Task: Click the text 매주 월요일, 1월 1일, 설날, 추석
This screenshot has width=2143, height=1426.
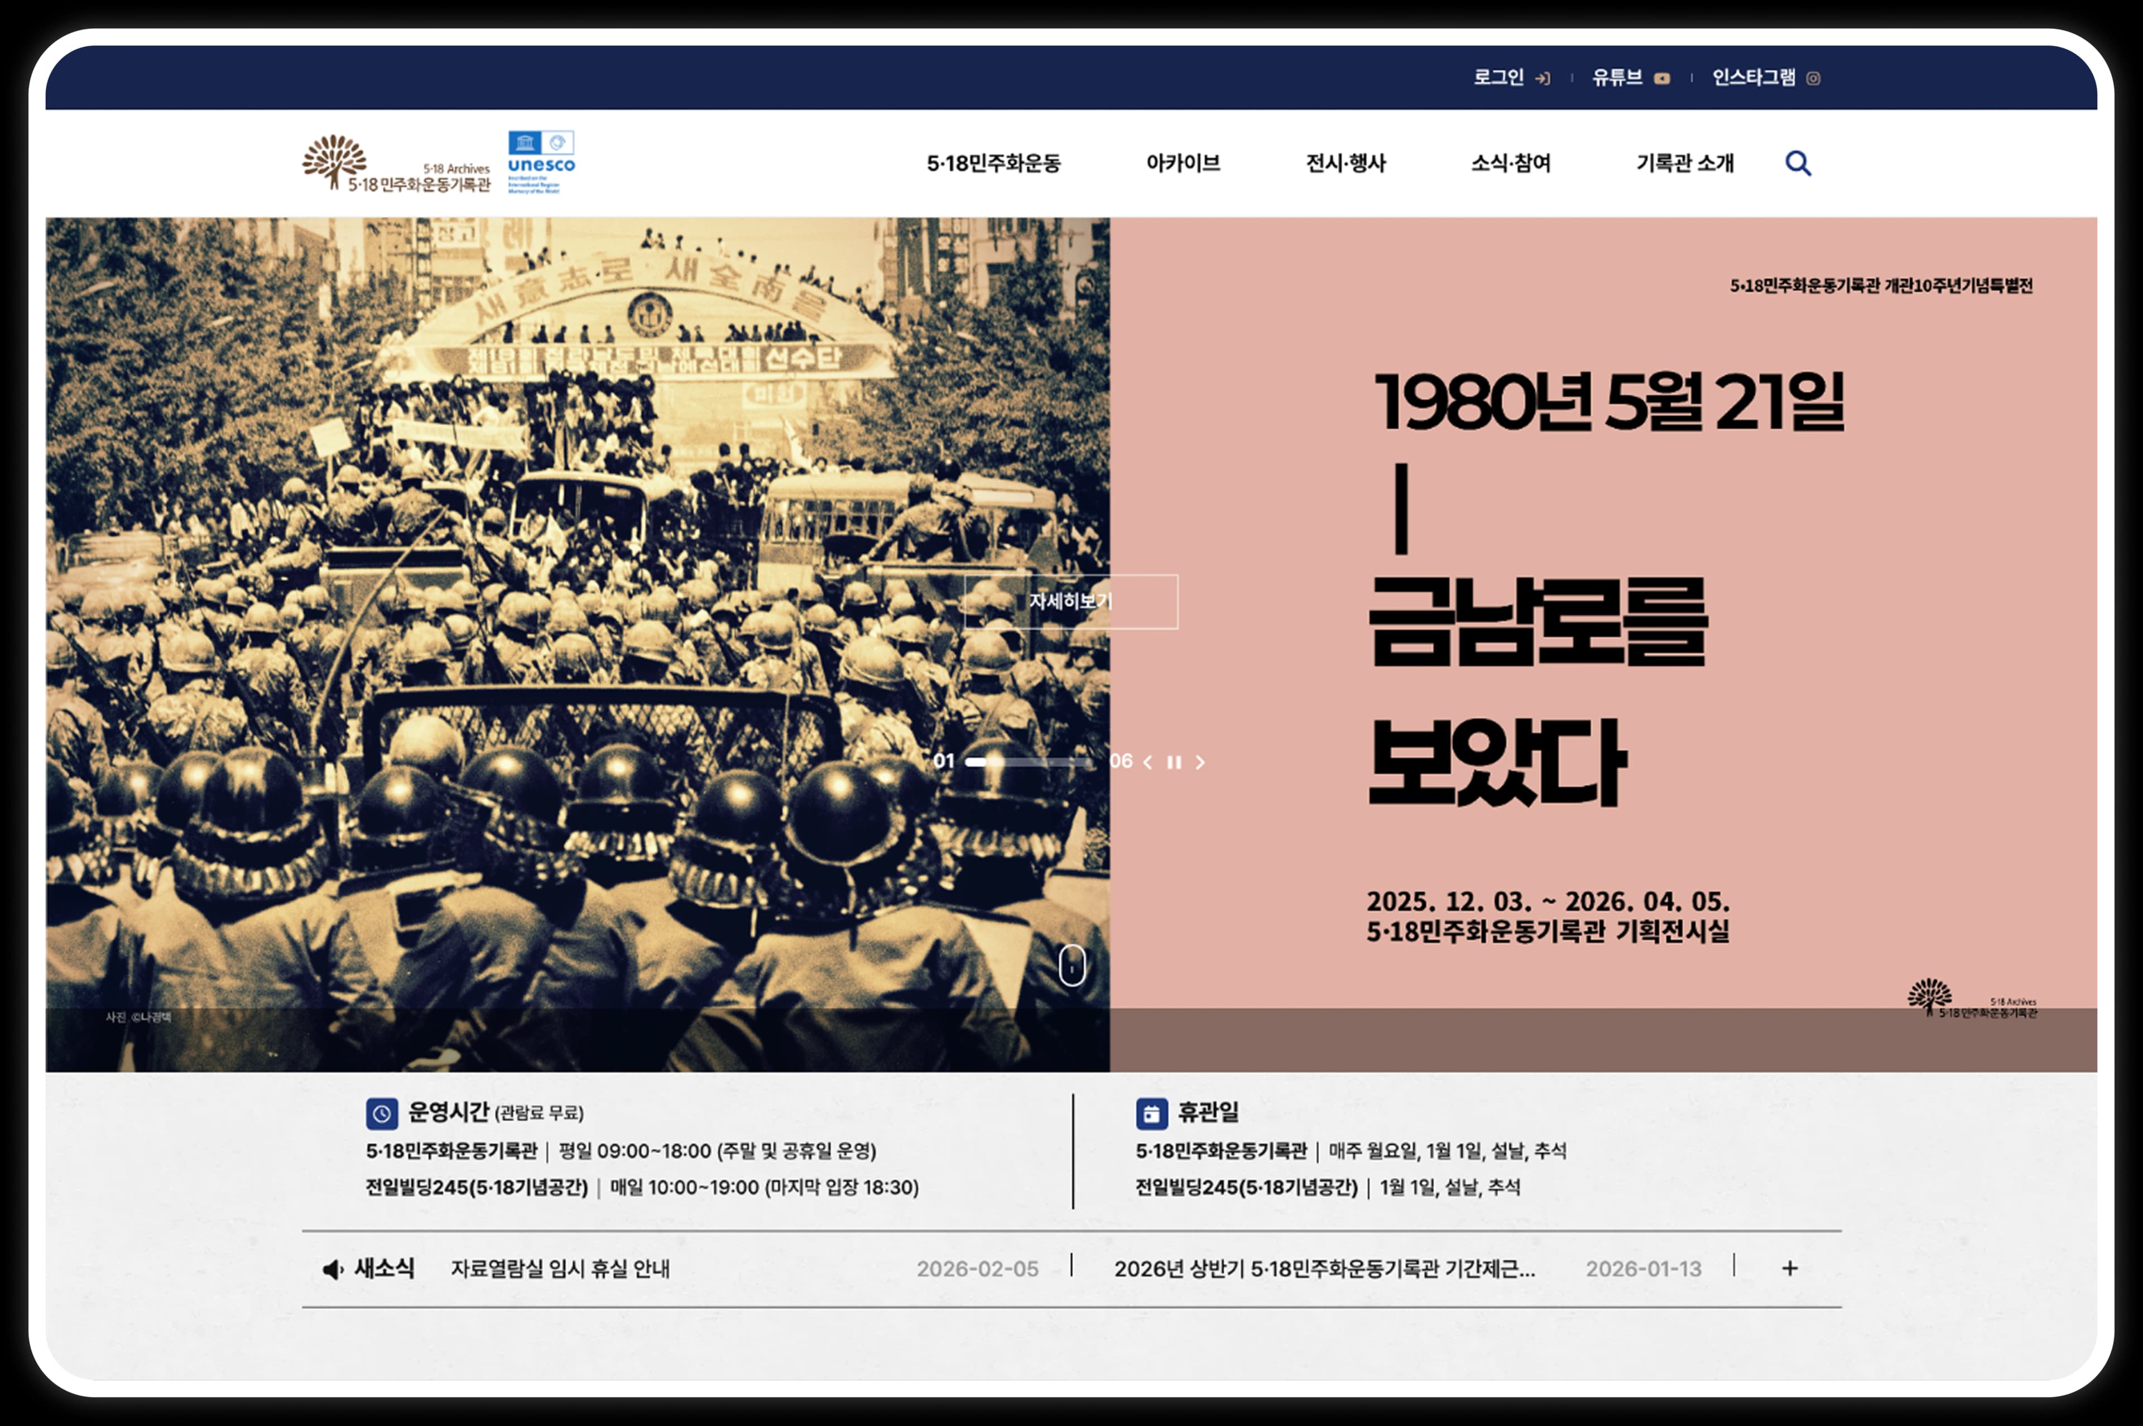Action: (x=1448, y=1151)
